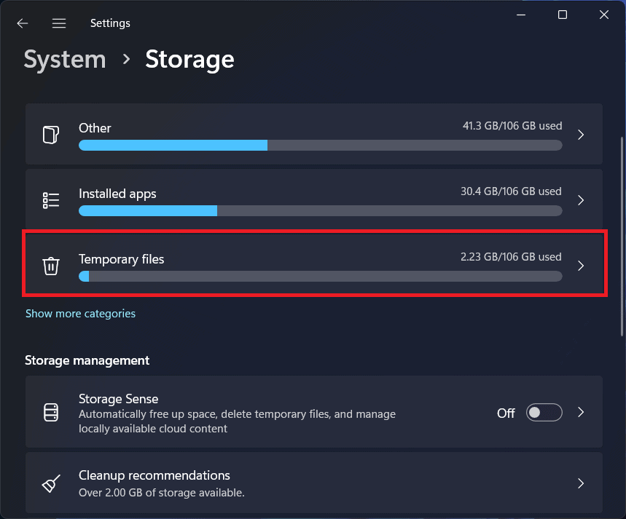Click Show more categories link
The height and width of the screenshot is (519, 626).
(x=80, y=314)
